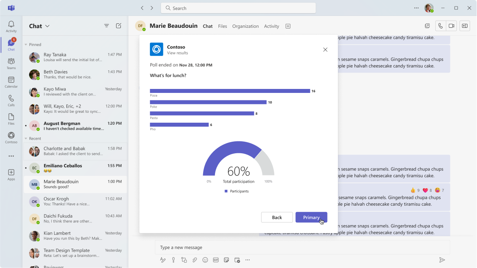
Task: Collapse the Recent chats section
Action: pyautogui.click(x=26, y=139)
